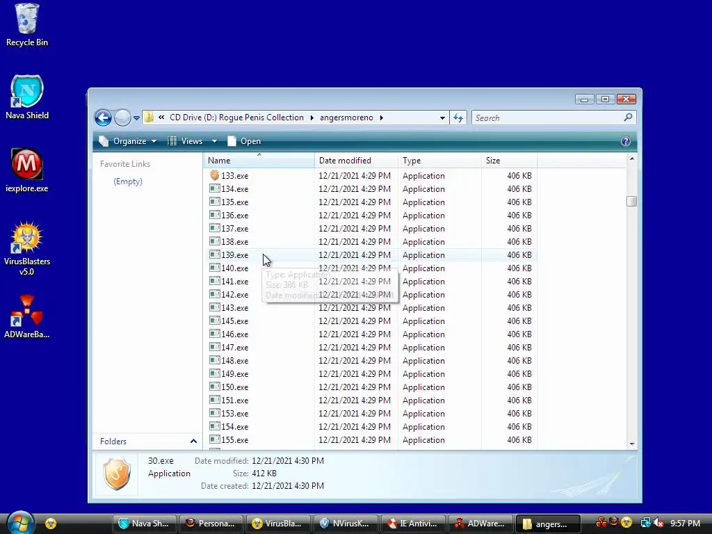This screenshot has height=534, width=712.
Task: Switch to ADWare... taskbar button
Action: [x=480, y=524]
